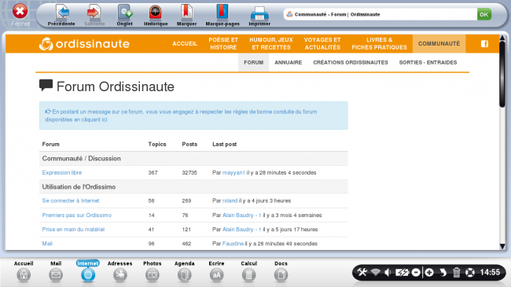Click inside the address bar field
This screenshot has width=511, height=287.
coord(380,14)
